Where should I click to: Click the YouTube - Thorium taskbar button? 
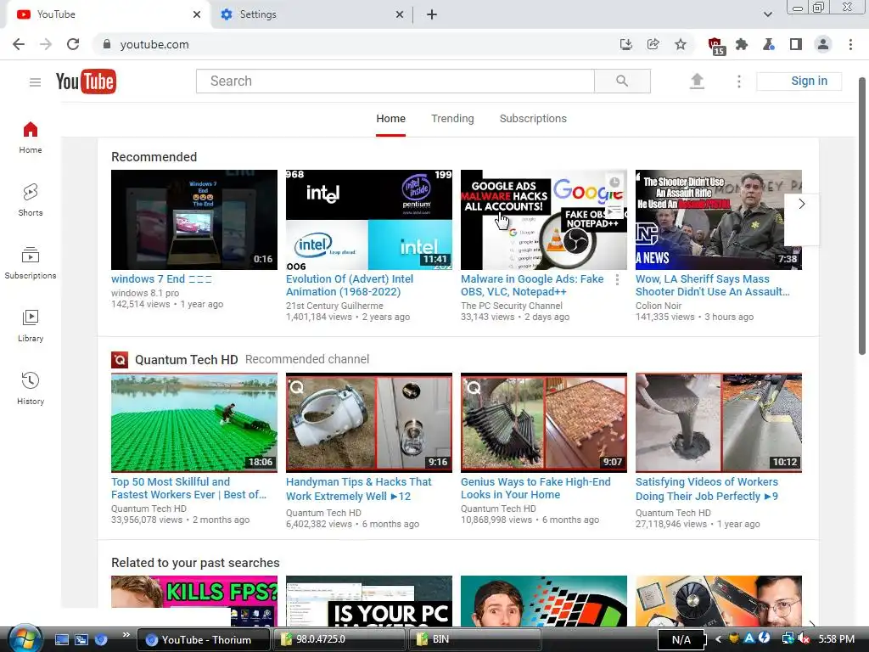tap(203, 639)
